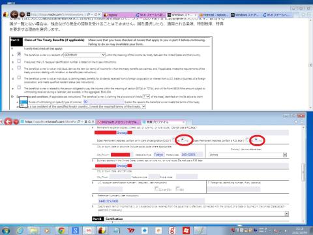Open the orange circle app on taskbar
The width and height of the screenshot is (313, 235).
pos(158,230)
